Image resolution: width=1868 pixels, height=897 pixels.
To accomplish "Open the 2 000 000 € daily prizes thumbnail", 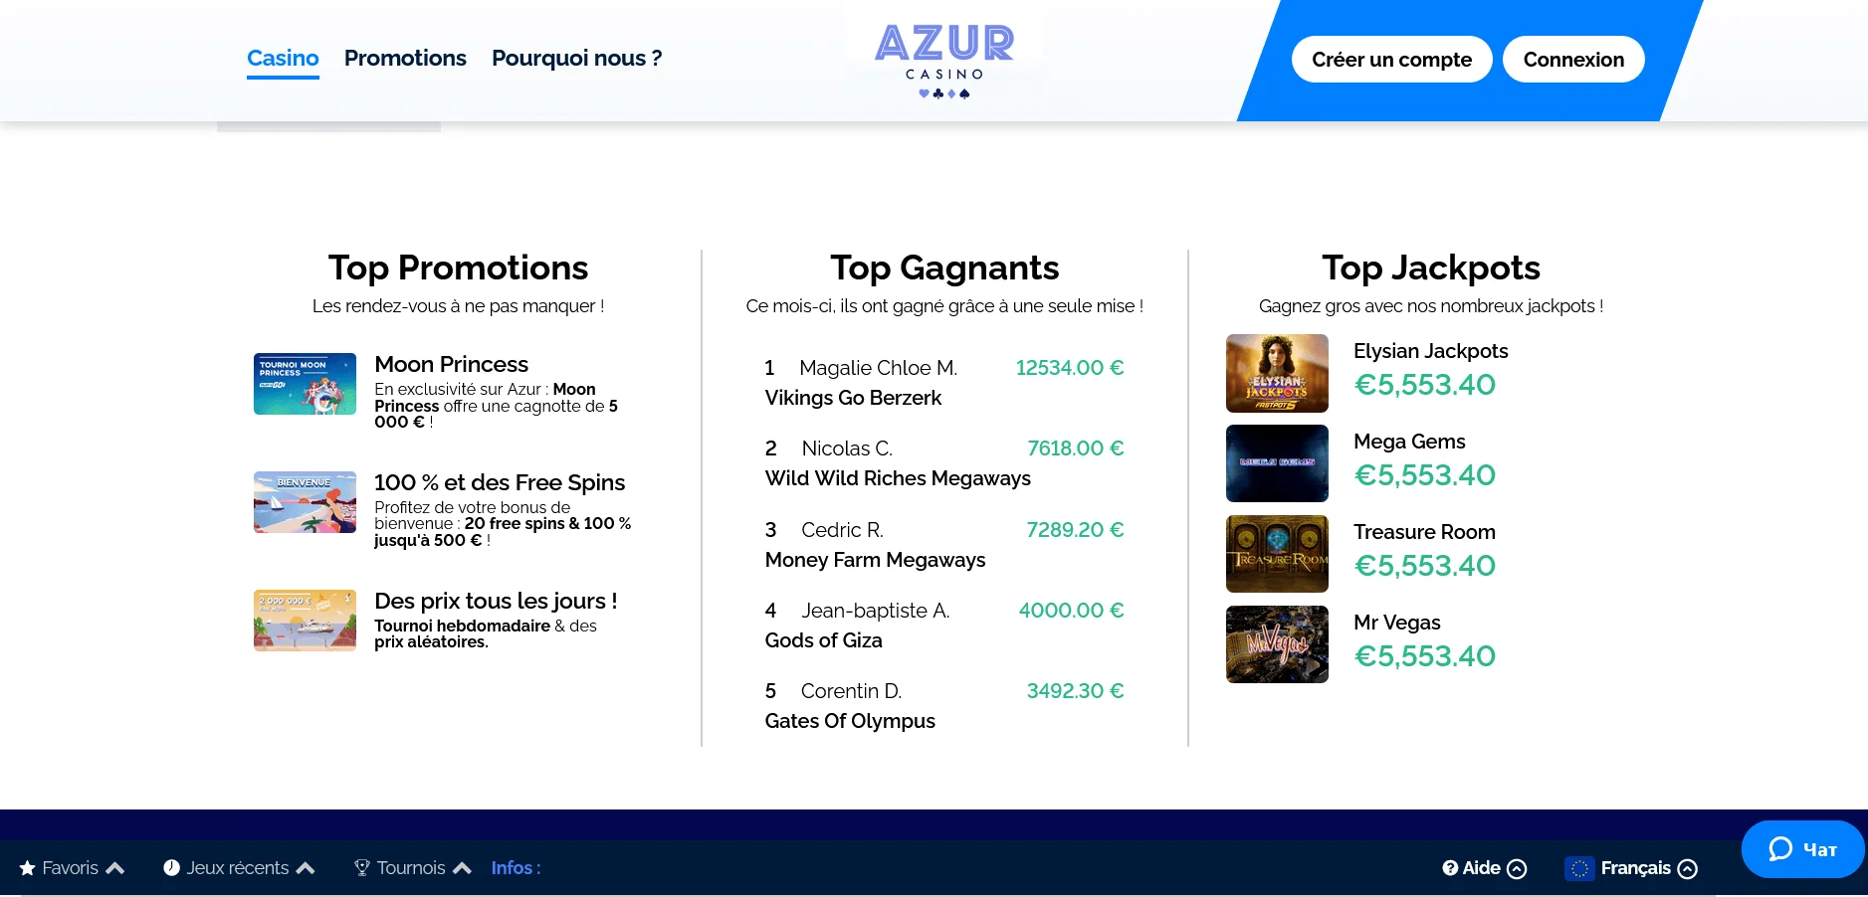I will pos(305,621).
